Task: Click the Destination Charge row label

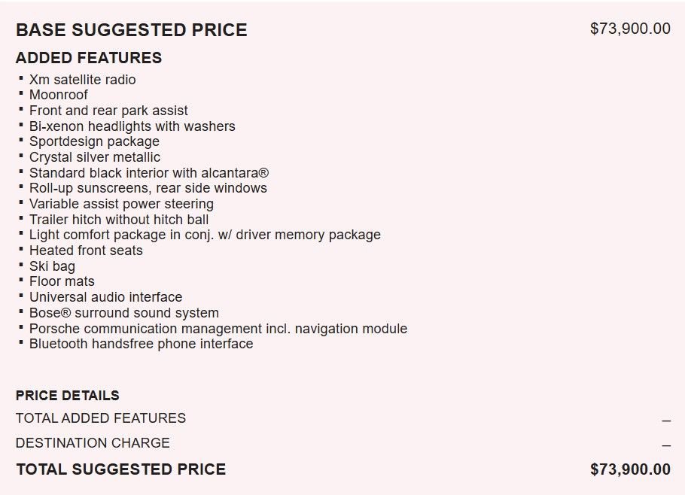Action: 93,443
